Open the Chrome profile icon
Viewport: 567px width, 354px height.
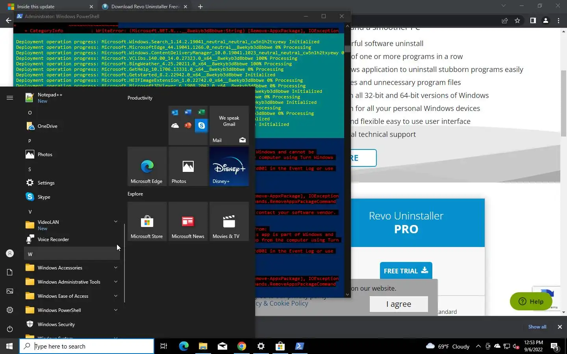click(x=546, y=20)
